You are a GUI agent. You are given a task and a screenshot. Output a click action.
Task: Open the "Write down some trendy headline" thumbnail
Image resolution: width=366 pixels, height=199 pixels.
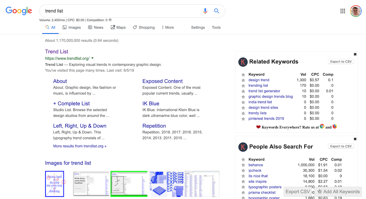coord(91,184)
